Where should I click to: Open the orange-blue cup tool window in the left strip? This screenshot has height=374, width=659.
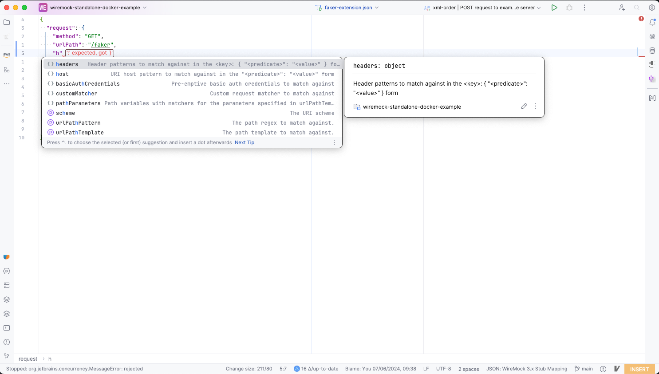7,257
